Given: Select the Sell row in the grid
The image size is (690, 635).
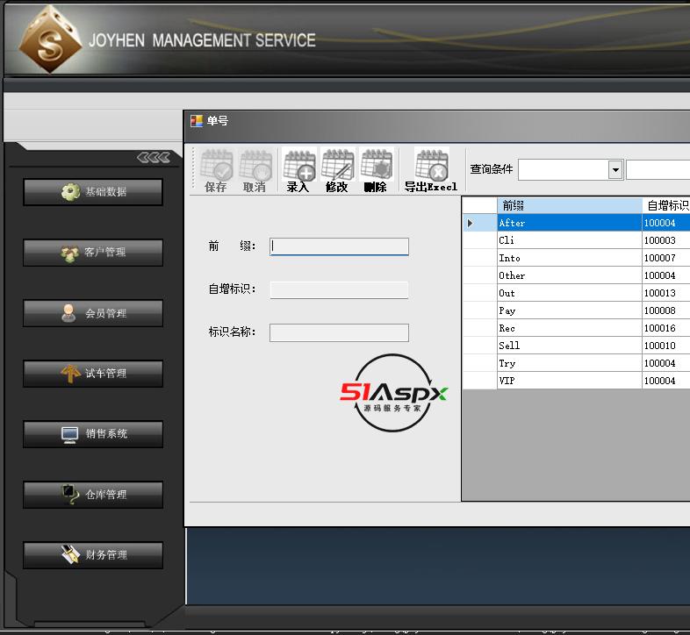Looking at the screenshot, I should point(577,346).
